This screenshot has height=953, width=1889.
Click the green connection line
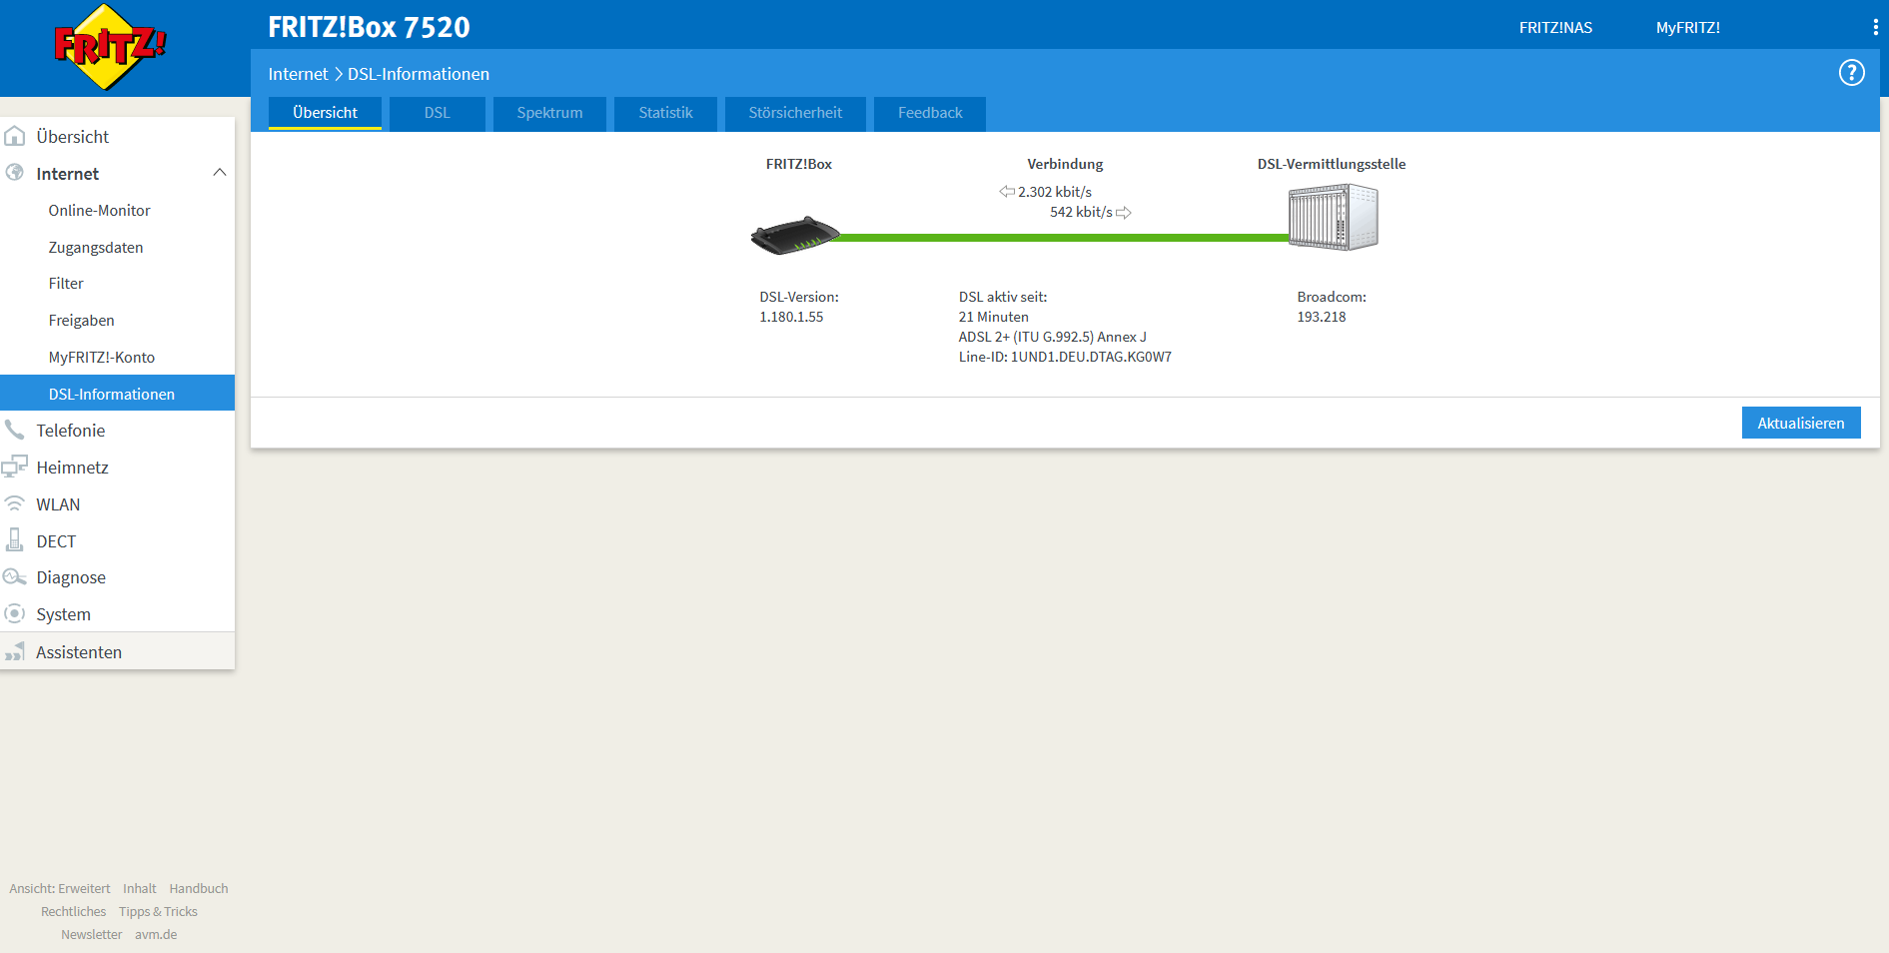pos(1064,238)
